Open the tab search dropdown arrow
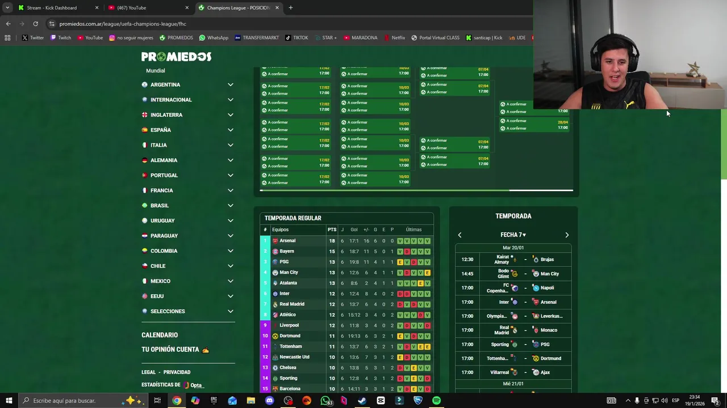 pos(7,7)
